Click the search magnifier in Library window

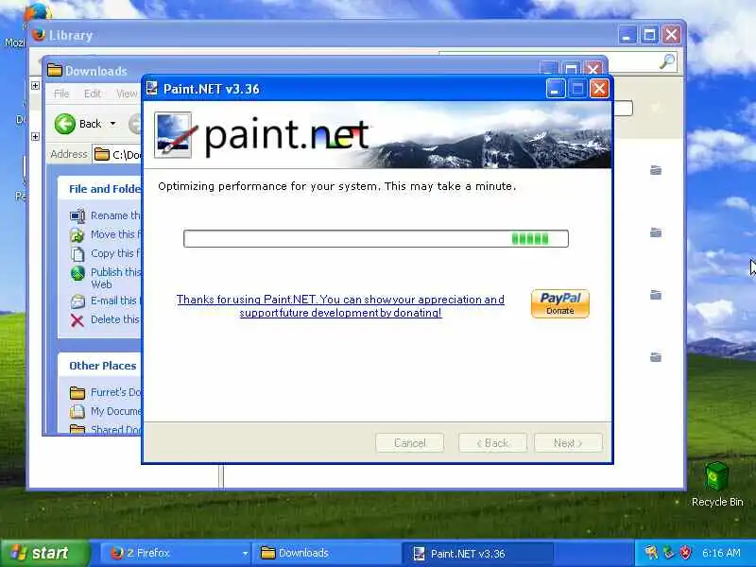667,61
